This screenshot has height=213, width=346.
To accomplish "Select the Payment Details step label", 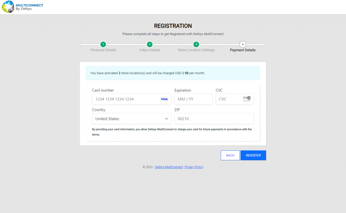I will 243,50.
